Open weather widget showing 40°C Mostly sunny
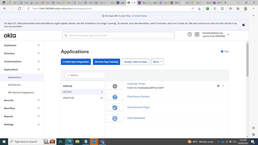This screenshot has height=145, width=258. [x=200, y=142]
